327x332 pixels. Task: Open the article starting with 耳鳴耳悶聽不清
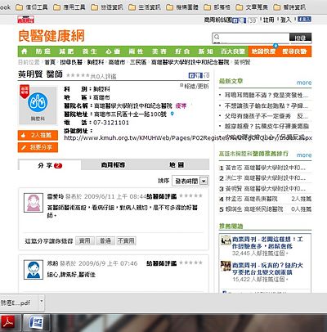click(x=267, y=95)
